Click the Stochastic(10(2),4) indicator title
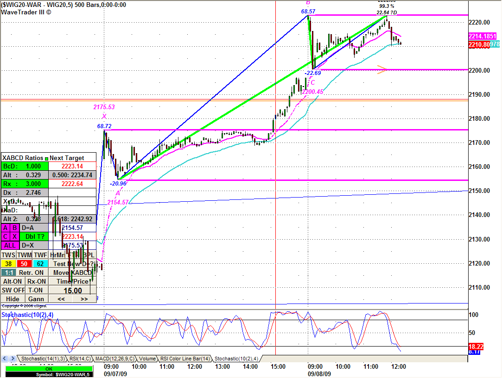This screenshot has height=378, width=502. coord(27,315)
